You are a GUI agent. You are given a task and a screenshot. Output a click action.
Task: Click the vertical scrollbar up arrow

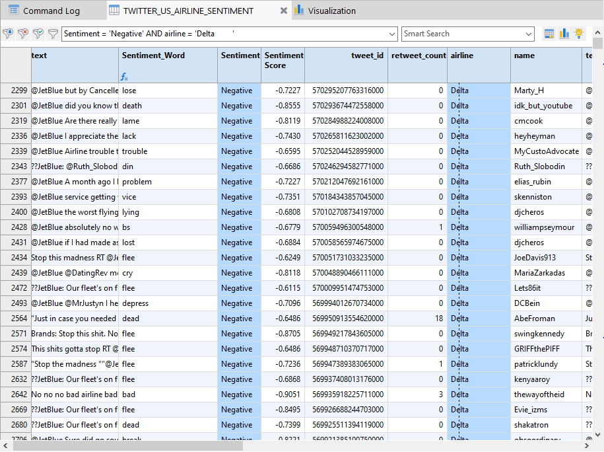point(597,32)
